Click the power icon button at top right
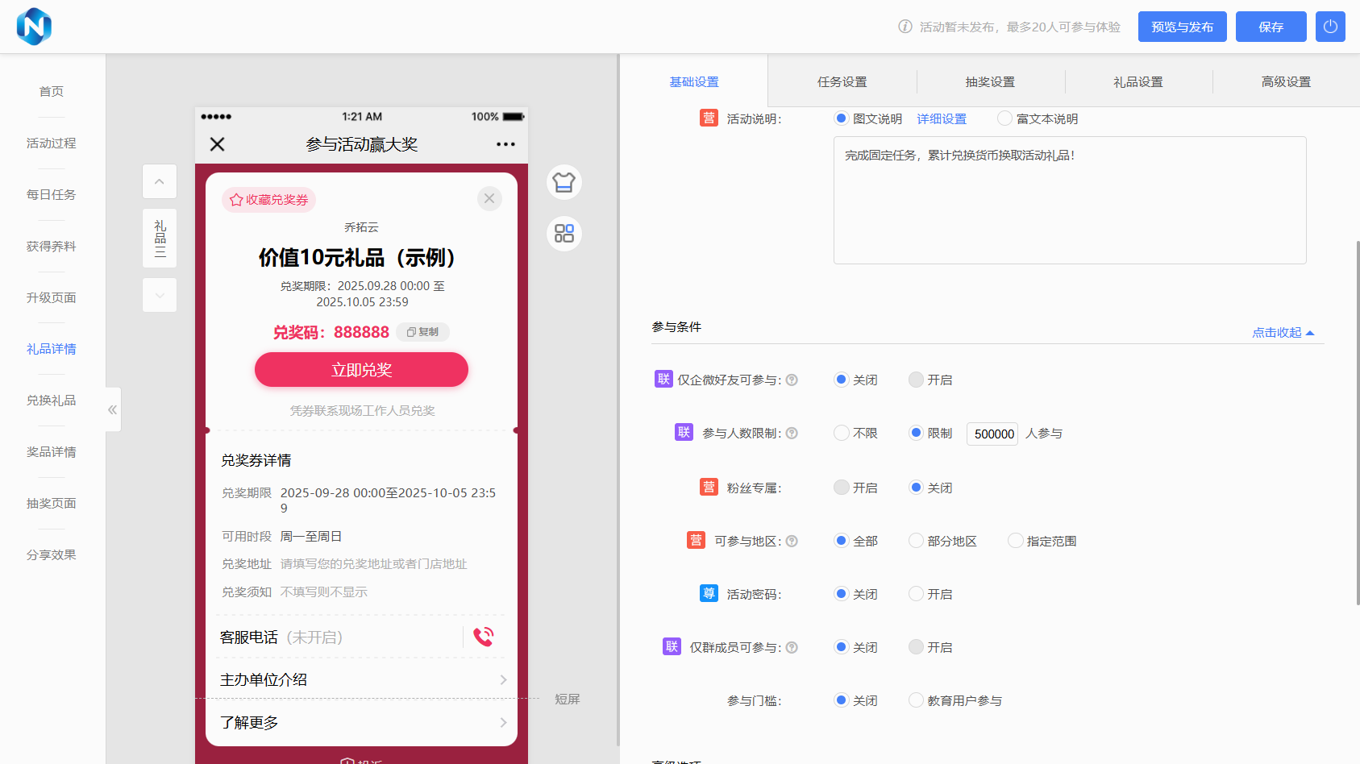 pos(1330,27)
